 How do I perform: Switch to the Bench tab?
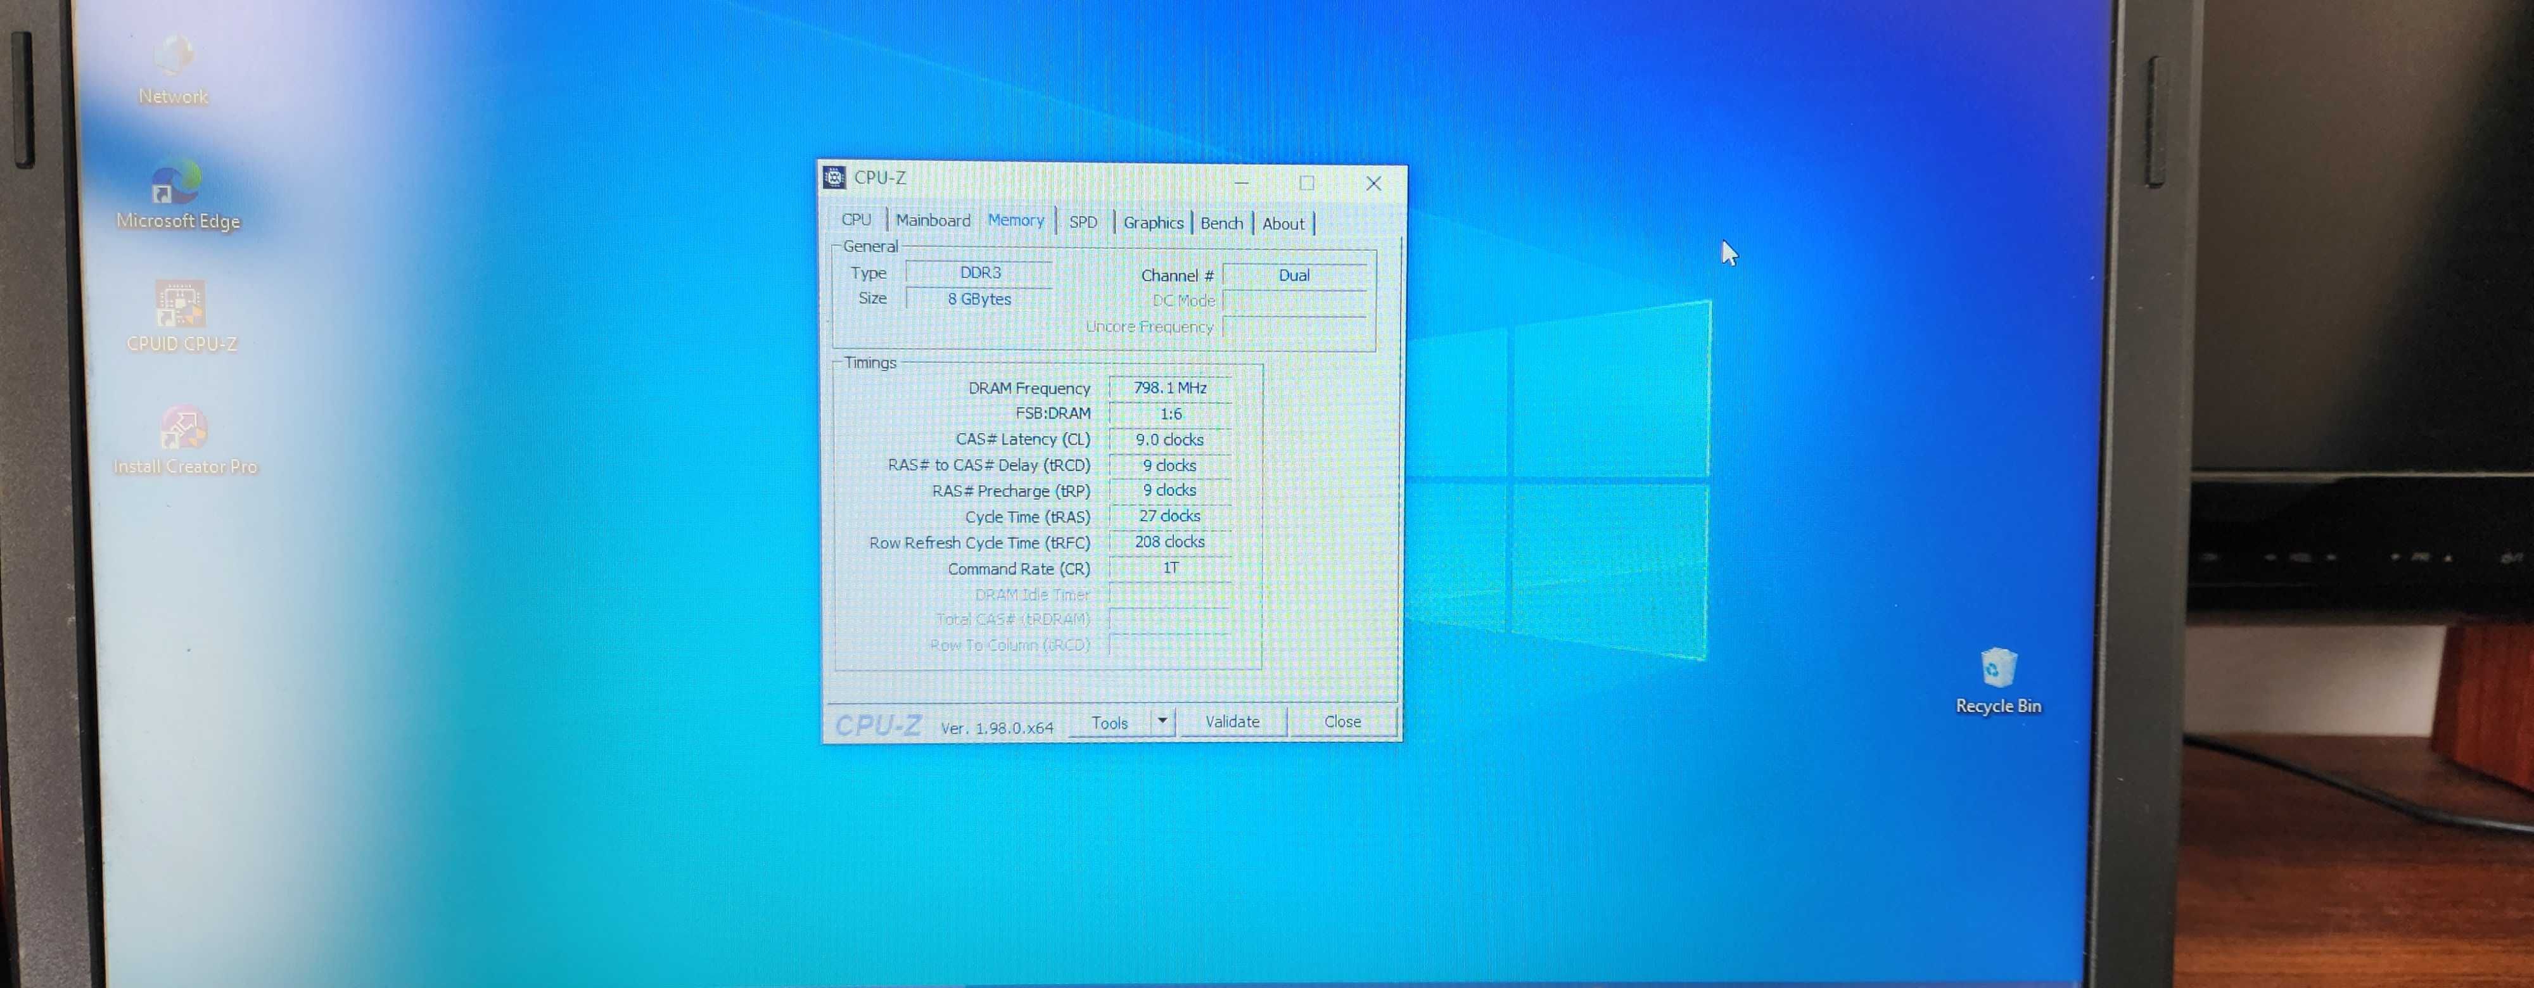pyautogui.click(x=1222, y=223)
